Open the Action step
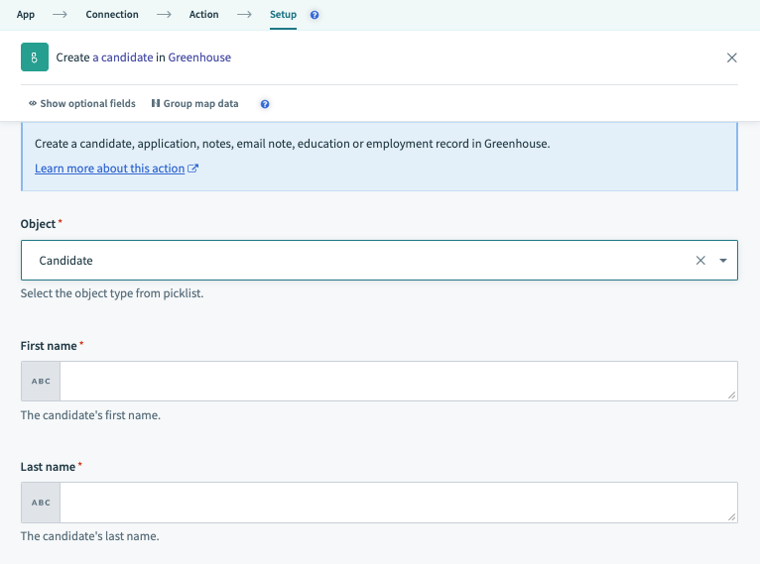 [x=203, y=15]
